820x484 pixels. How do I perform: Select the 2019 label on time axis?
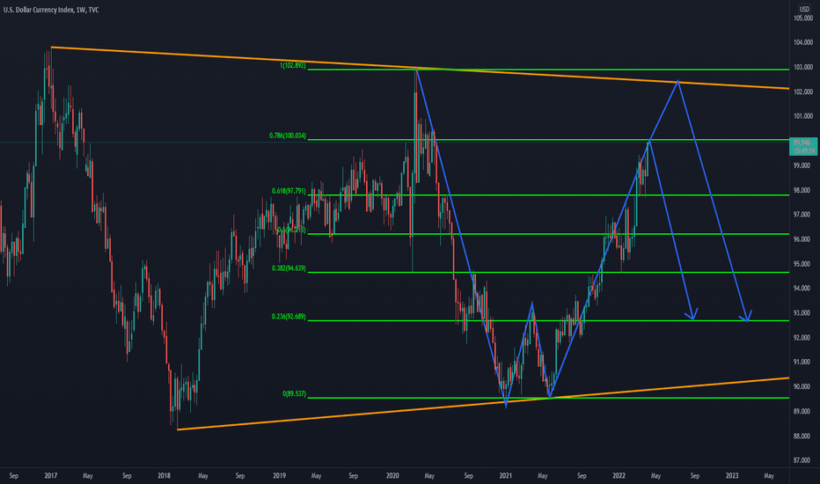click(279, 475)
